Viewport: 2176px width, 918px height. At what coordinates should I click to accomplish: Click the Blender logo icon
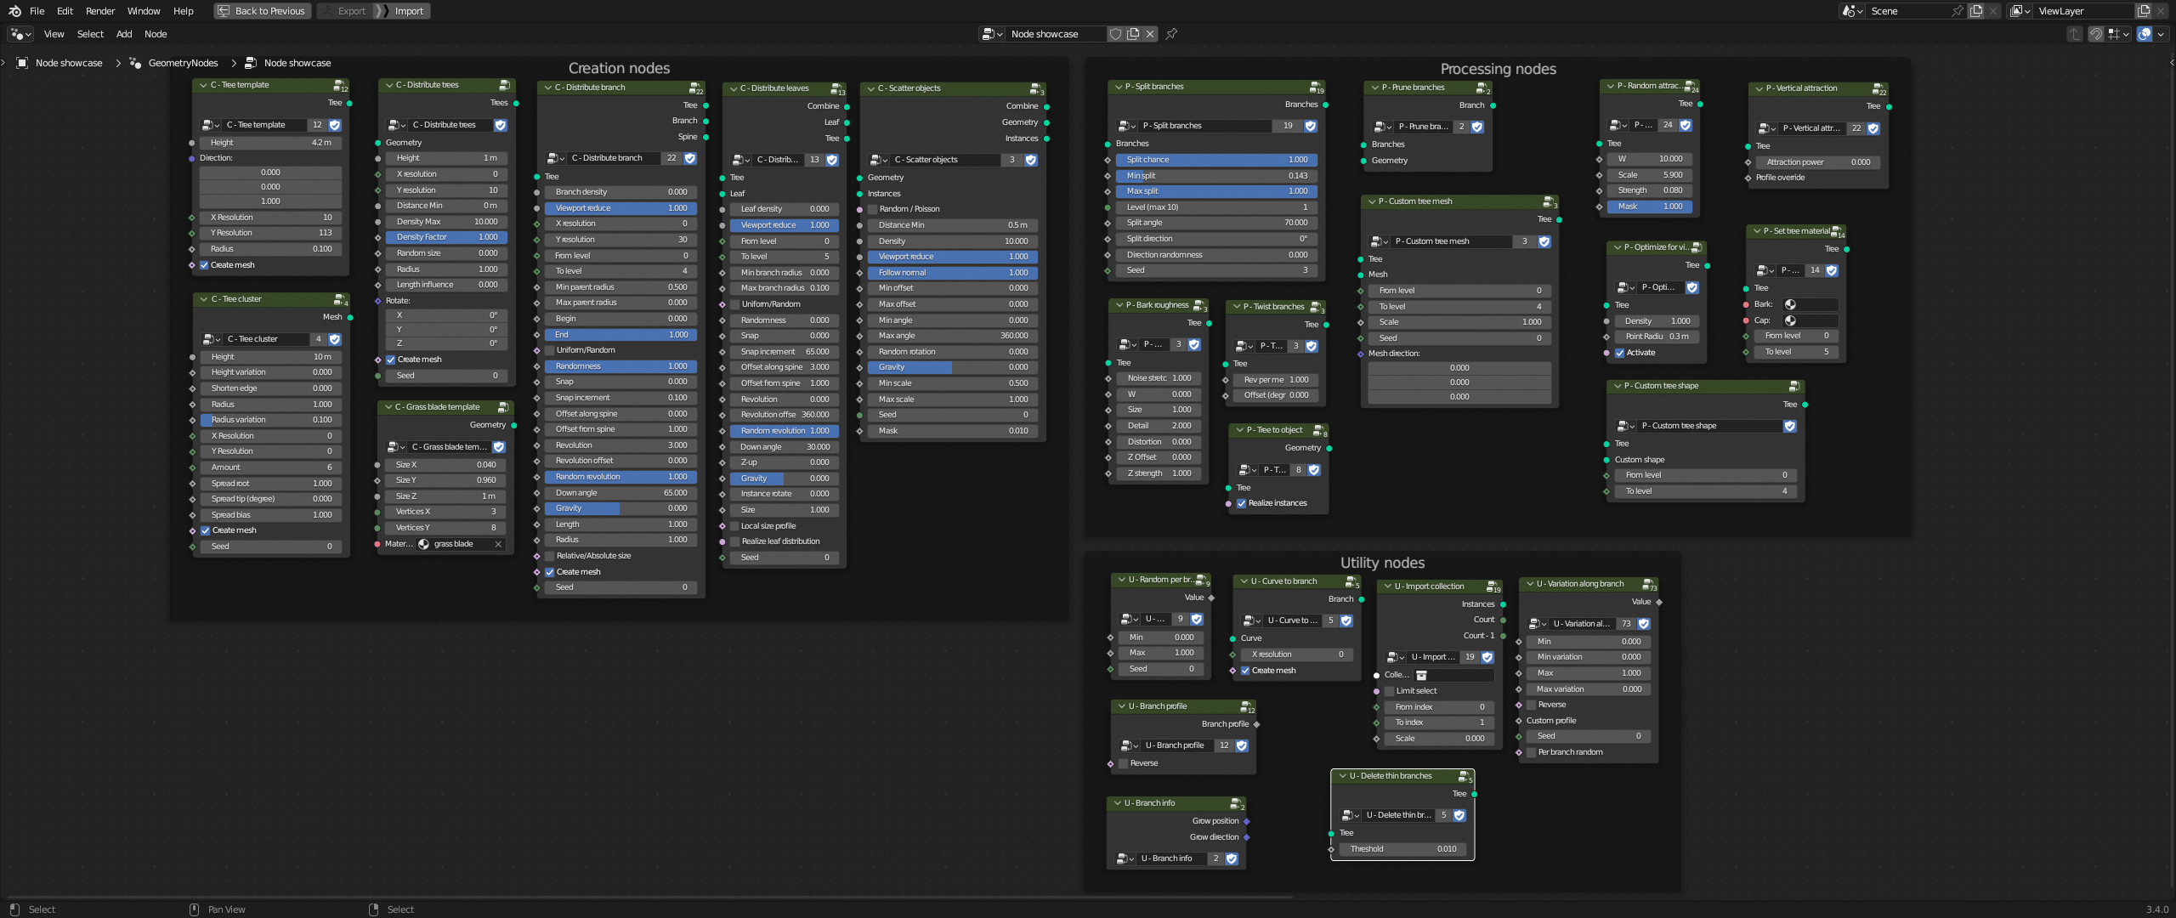coord(14,11)
